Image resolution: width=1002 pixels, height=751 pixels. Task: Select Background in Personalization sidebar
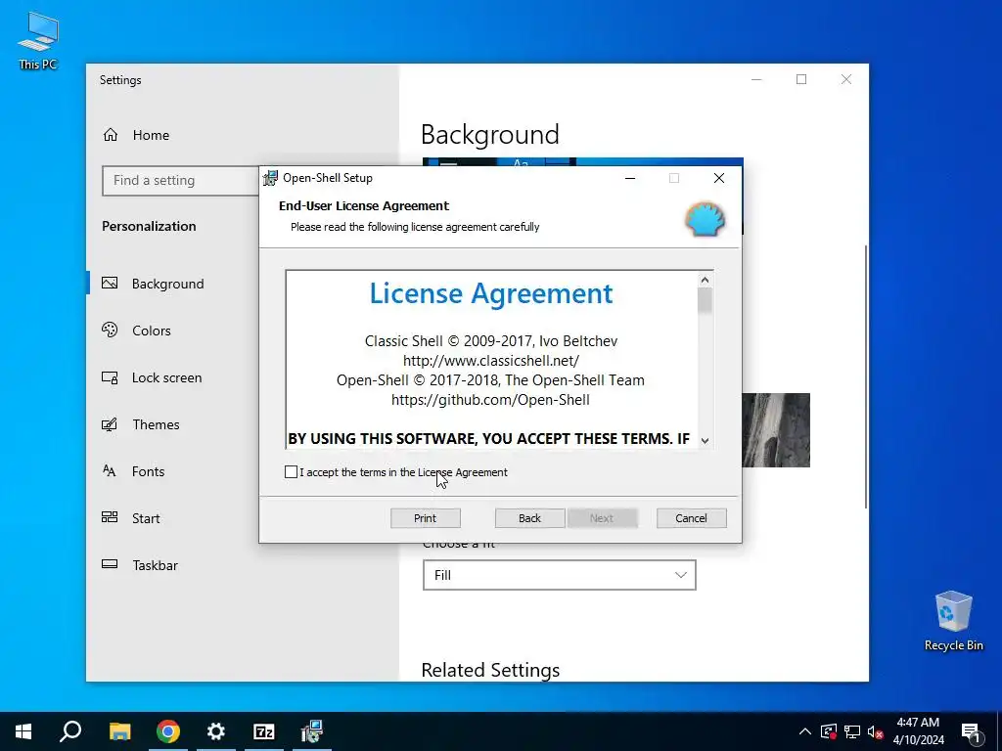pos(167,284)
